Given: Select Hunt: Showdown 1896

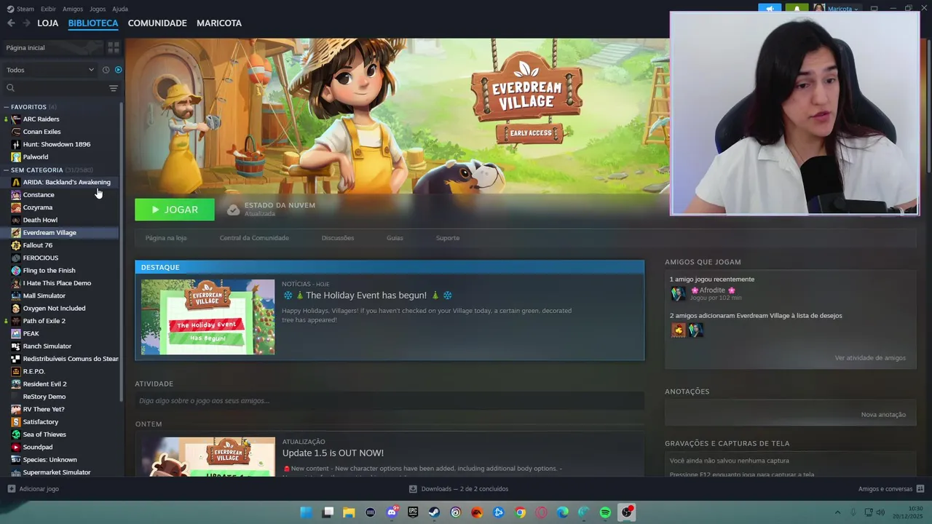Looking at the screenshot, I should point(57,144).
